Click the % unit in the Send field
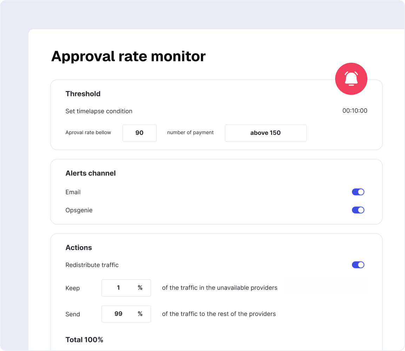This screenshot has height=351, width=405. click(140, 314)
